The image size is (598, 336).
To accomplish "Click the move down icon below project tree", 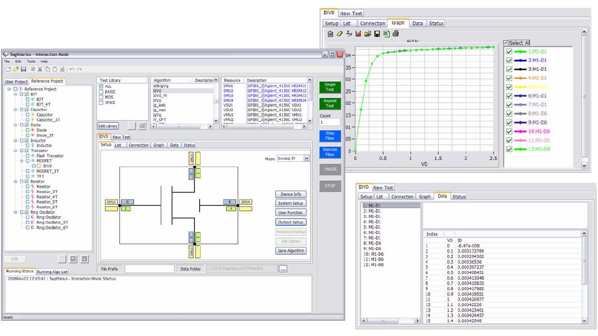I will pos(85,259).
